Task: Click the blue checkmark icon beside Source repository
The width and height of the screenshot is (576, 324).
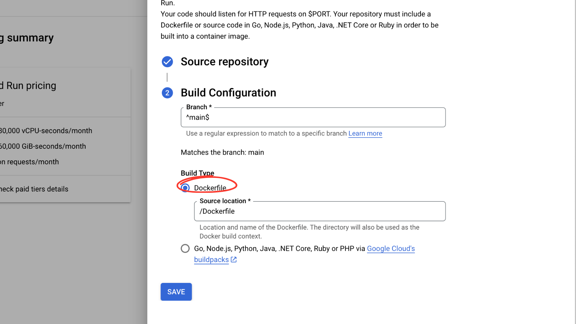Action: (167, 62)
